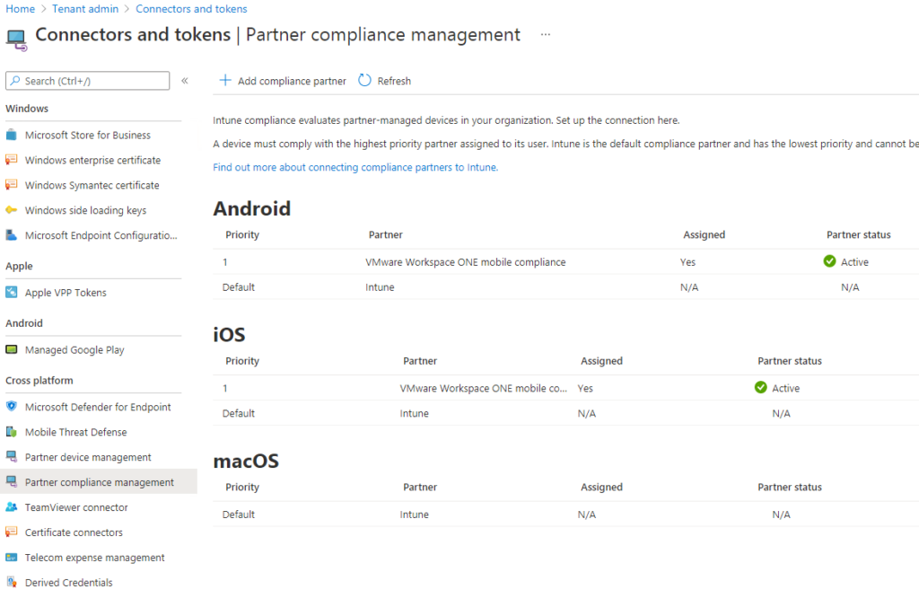Click macOS table Partner column header
Screen dimensions: 919x616
[x=420, y=487]
